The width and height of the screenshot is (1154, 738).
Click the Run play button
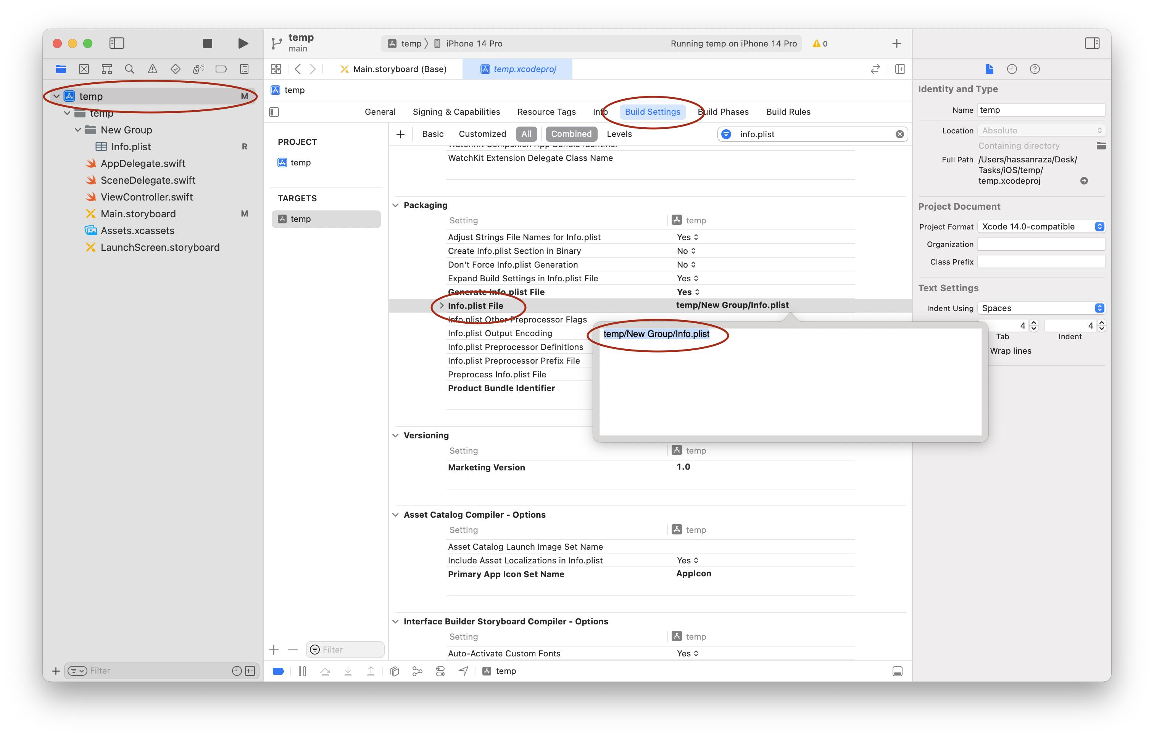coord(243,43)
